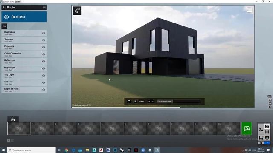Select photo slot 5 thumbnail
Image resolution: width=273 pixels, height=153 pixels.
[x=112, y=128]
